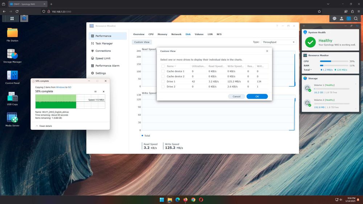The image size is (363, 204).
Task: Open Control Panel from the DSM desktop
Action: tap(12, 77)
